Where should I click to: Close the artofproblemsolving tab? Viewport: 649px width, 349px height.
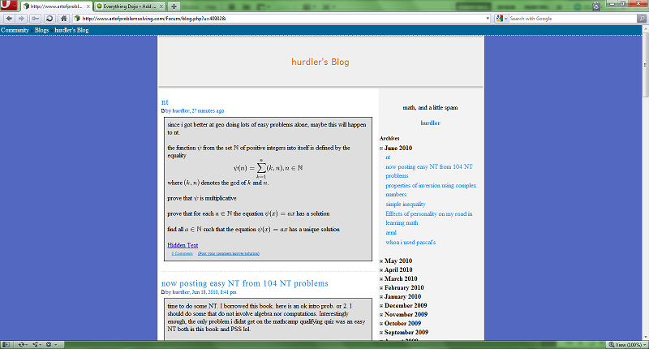88,6
